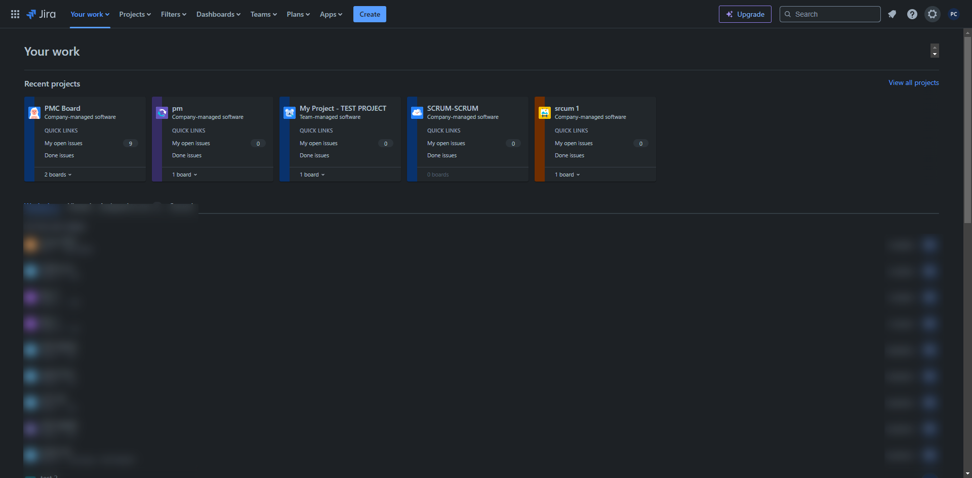Click the 0 boards label on SCRUM-SCRUM
This screenshot has height=478, width=972.
tap(438, 175)
